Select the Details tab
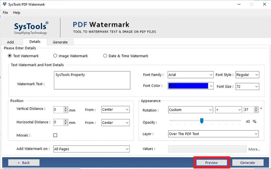The height and width of the screenshot is (169, 271). (x=35, y=42)
